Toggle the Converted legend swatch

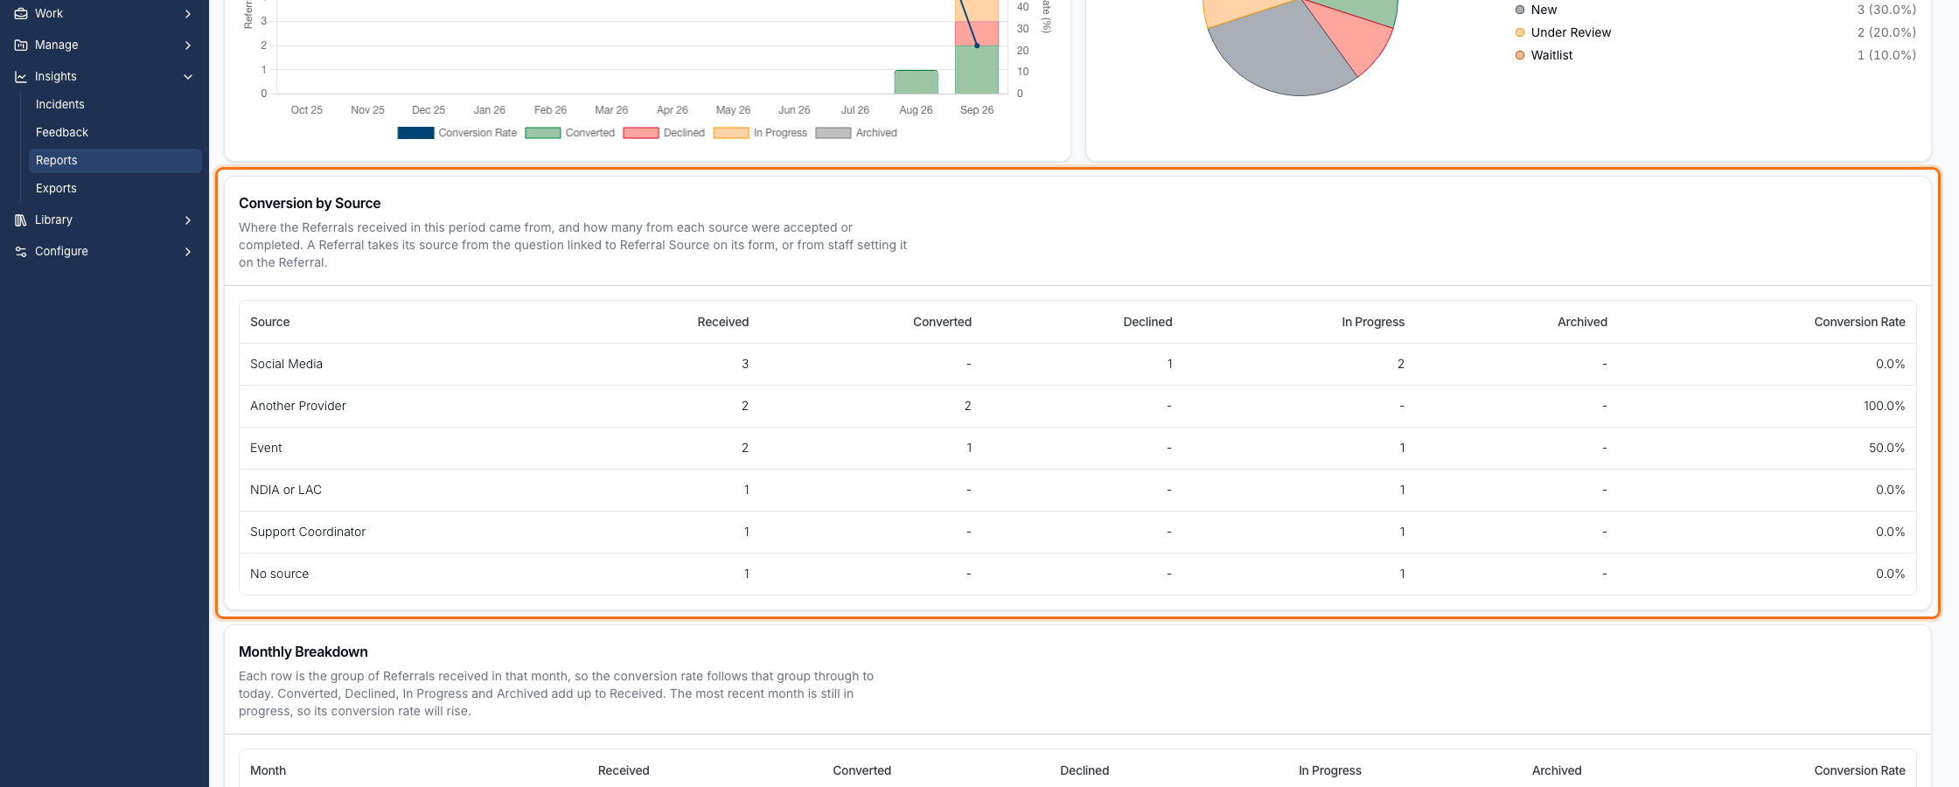click(543, 133)
